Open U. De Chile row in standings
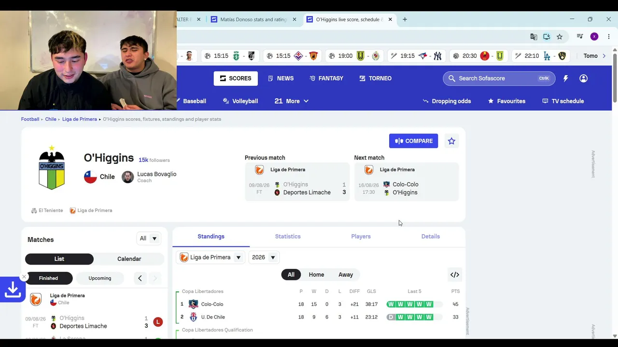618x347 pixels. click(x=319, y=317)
